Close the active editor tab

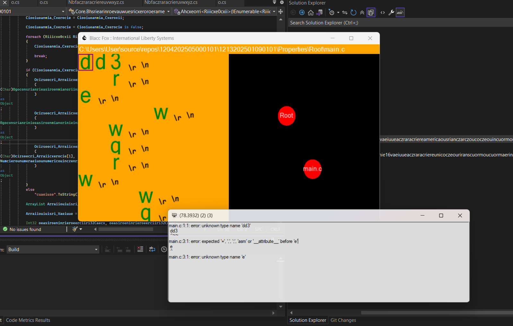click(x=5, y=2)
